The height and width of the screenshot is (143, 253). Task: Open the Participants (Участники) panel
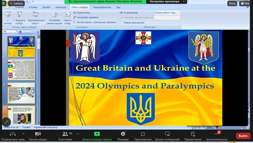click(65, 134)
